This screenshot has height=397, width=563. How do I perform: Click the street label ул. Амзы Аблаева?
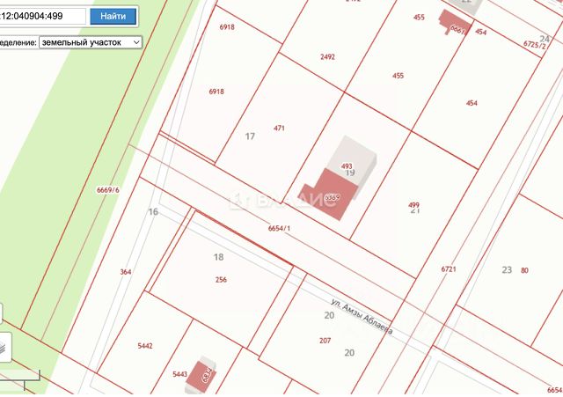(x=362, y=317)
